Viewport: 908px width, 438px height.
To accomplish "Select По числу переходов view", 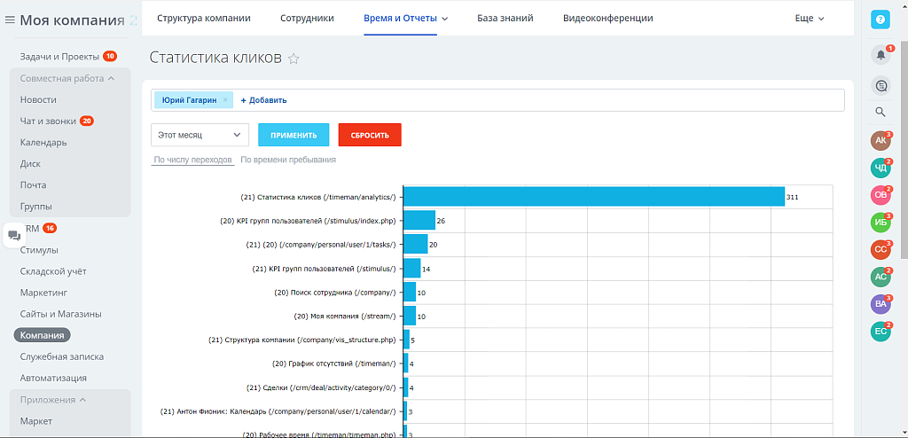I will pyautogui.click(x=192, y=160).
